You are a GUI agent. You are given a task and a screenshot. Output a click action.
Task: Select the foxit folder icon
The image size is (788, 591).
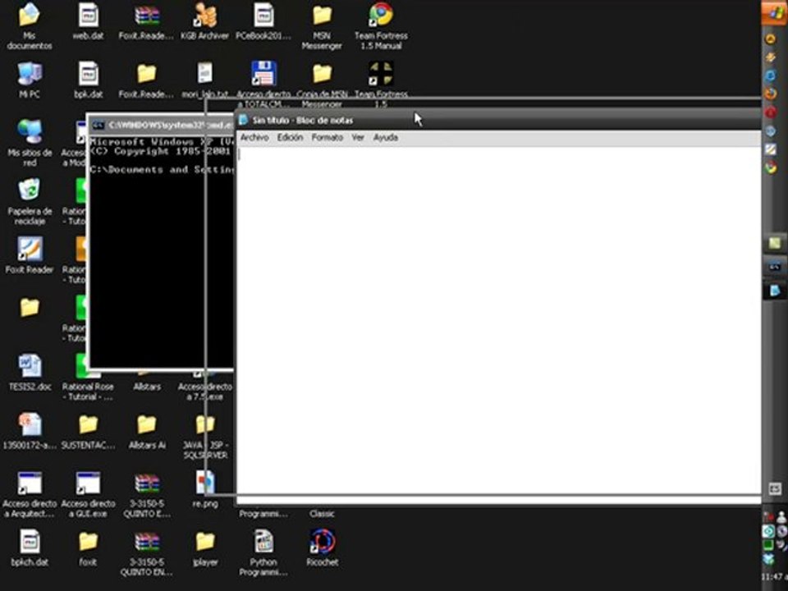tap(88, 547)
